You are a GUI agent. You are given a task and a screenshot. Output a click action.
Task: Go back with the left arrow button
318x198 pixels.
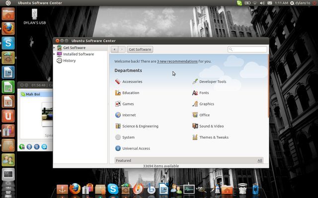(115, 49)
